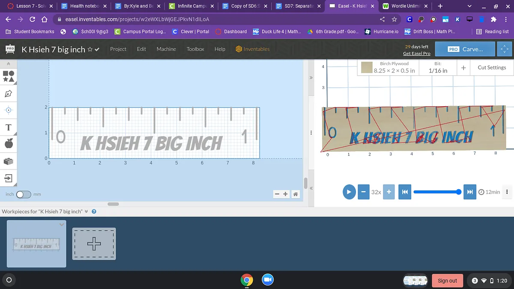Open the Toolbox menu
514x289 pixels.
[x=195, y=49]
